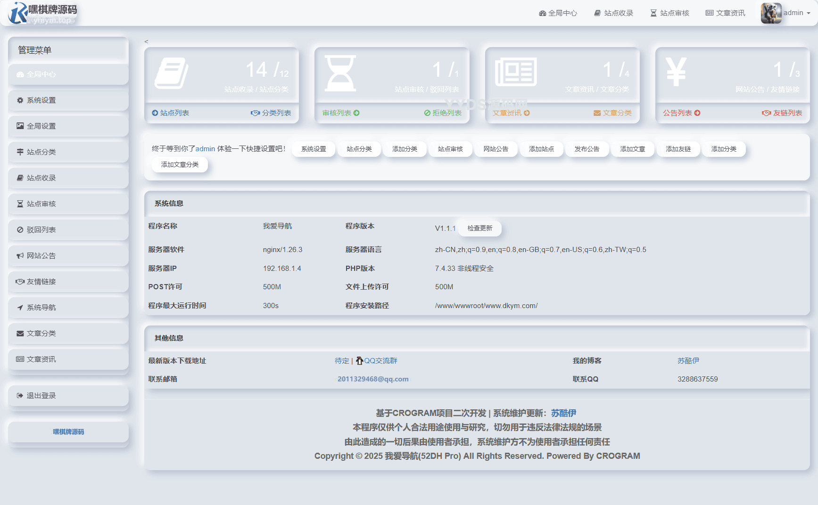
Task: Select 驳回列表 in the sidebar menu
Action: pos(68,230)
